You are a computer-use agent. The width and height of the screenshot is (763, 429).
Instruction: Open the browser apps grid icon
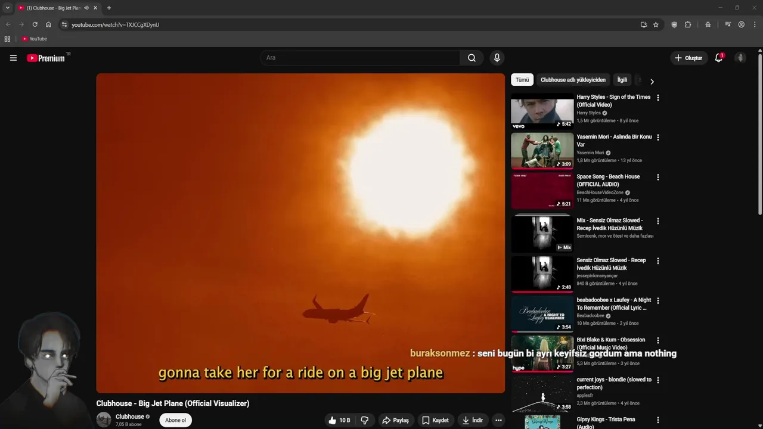[x=7, y=39]
